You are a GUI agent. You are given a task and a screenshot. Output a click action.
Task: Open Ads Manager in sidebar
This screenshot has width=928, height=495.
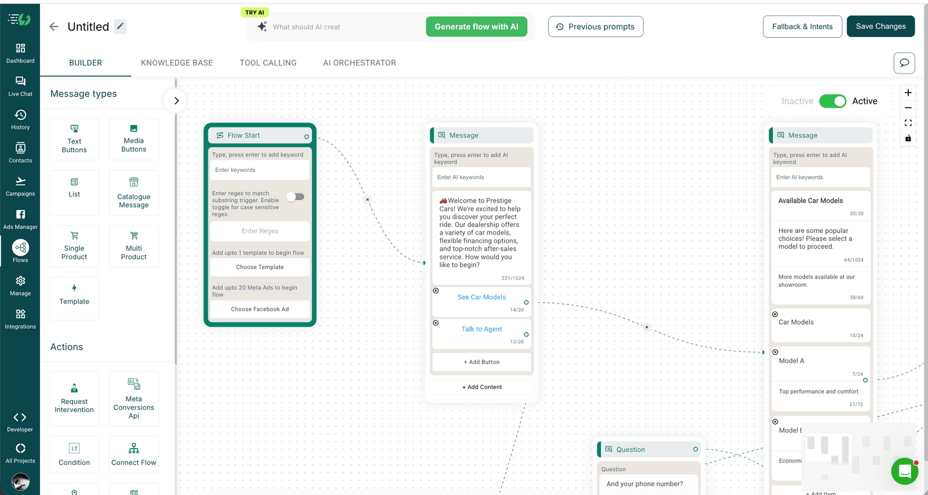[x=20, y=219]
